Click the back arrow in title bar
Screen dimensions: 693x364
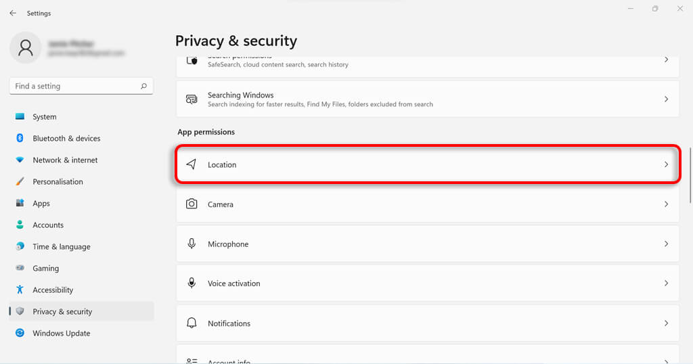click(x=13, y=13)
